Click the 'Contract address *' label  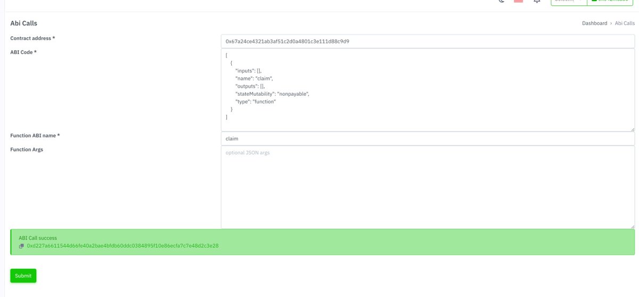tap(32, 38)
